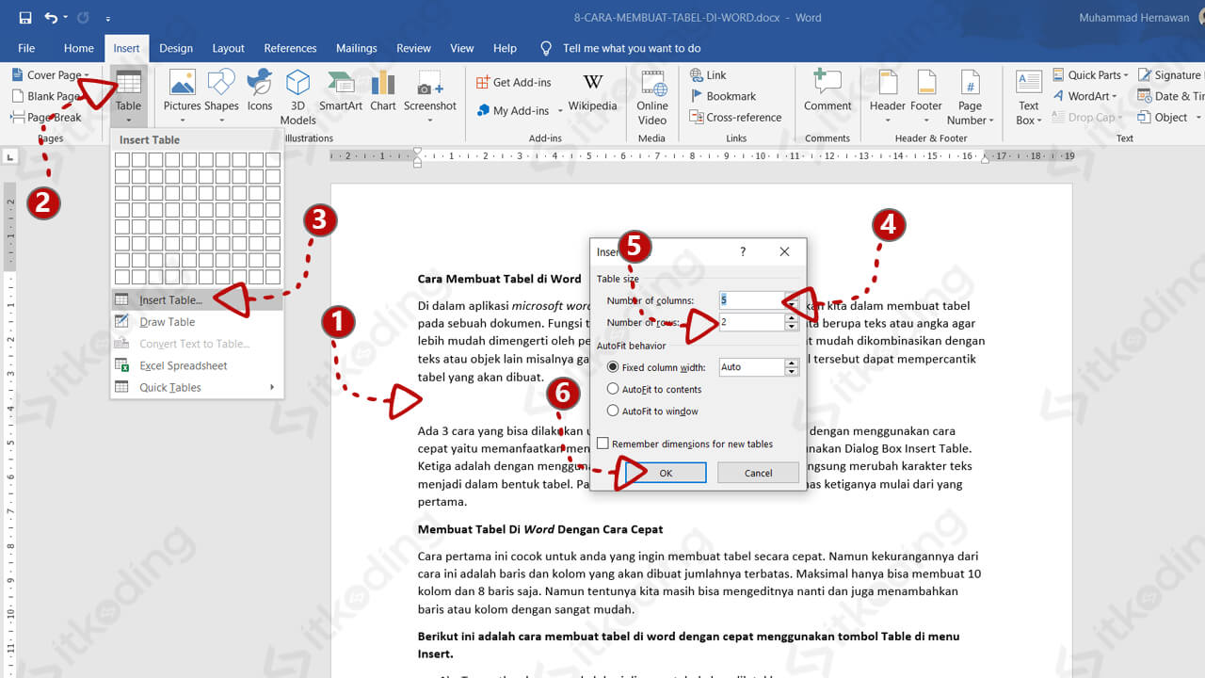The image size is (1205, 678).
Task: Click the Fixed column width stepper arrows
Action: [x=793, y=367]
